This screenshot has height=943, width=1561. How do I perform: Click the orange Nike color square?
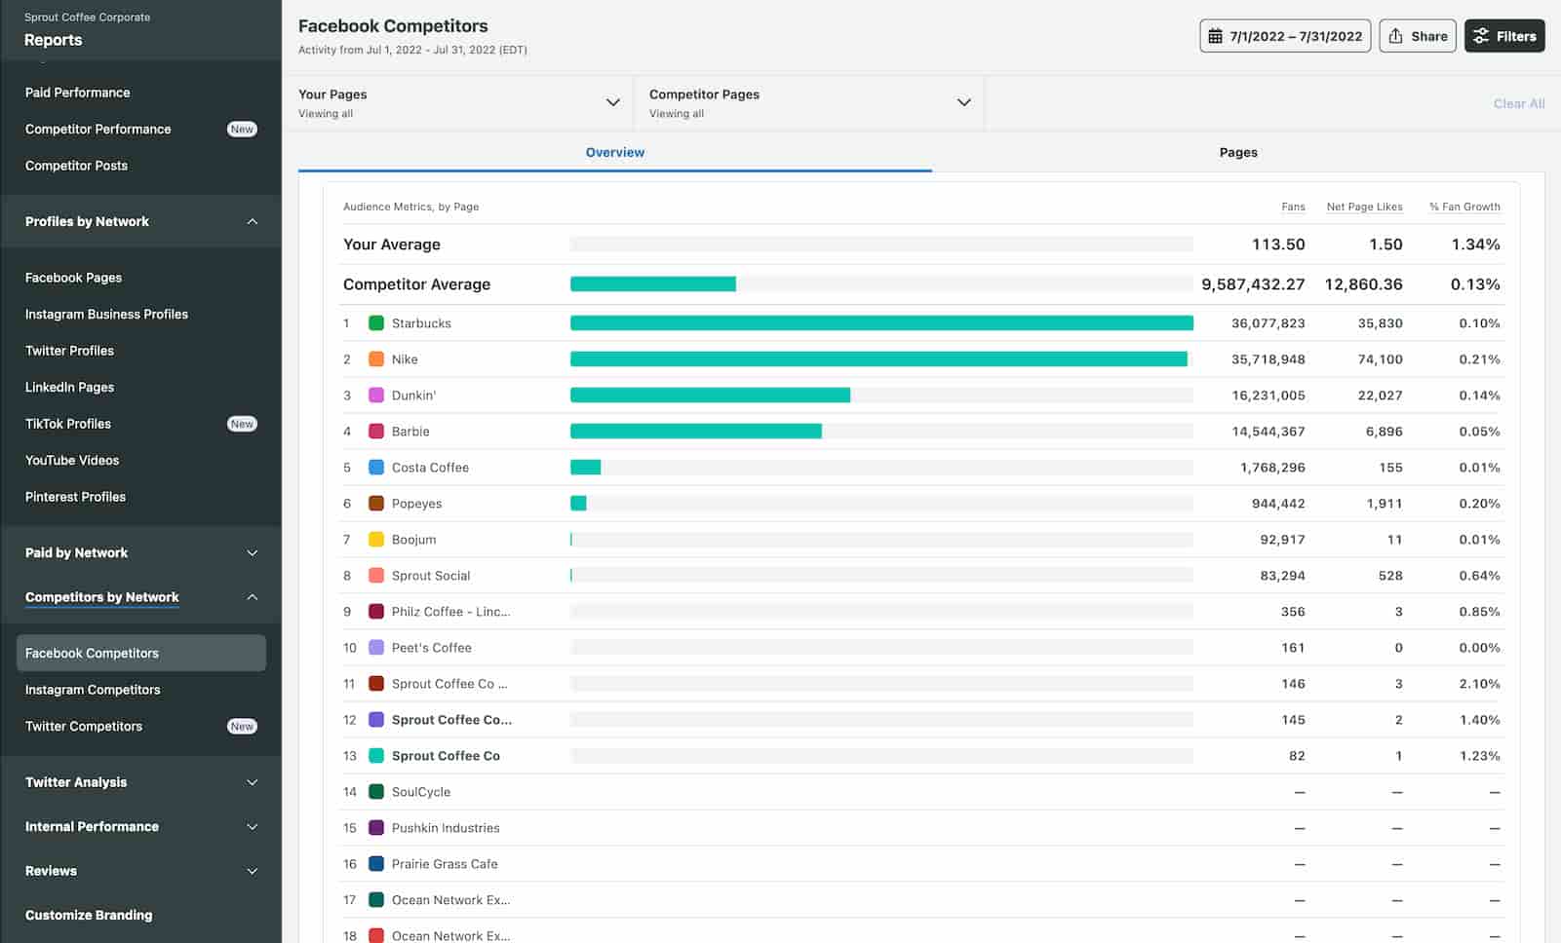tap(375, 359)
